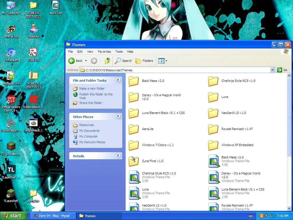Image resolution: width=293 pixels, height=220 pixels.
Task: Launch MyPal 68 browser shortcut
Action: (x=11, y=31)
